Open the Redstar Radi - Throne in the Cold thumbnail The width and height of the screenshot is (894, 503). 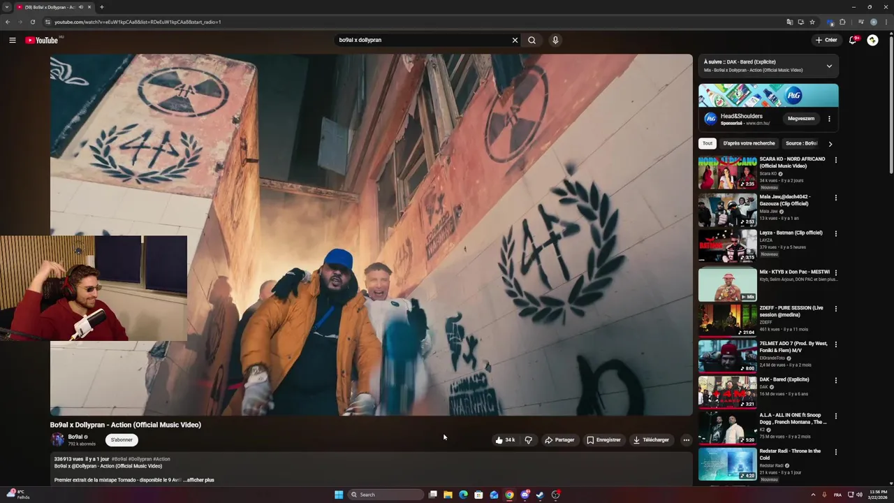pos(727,463)
